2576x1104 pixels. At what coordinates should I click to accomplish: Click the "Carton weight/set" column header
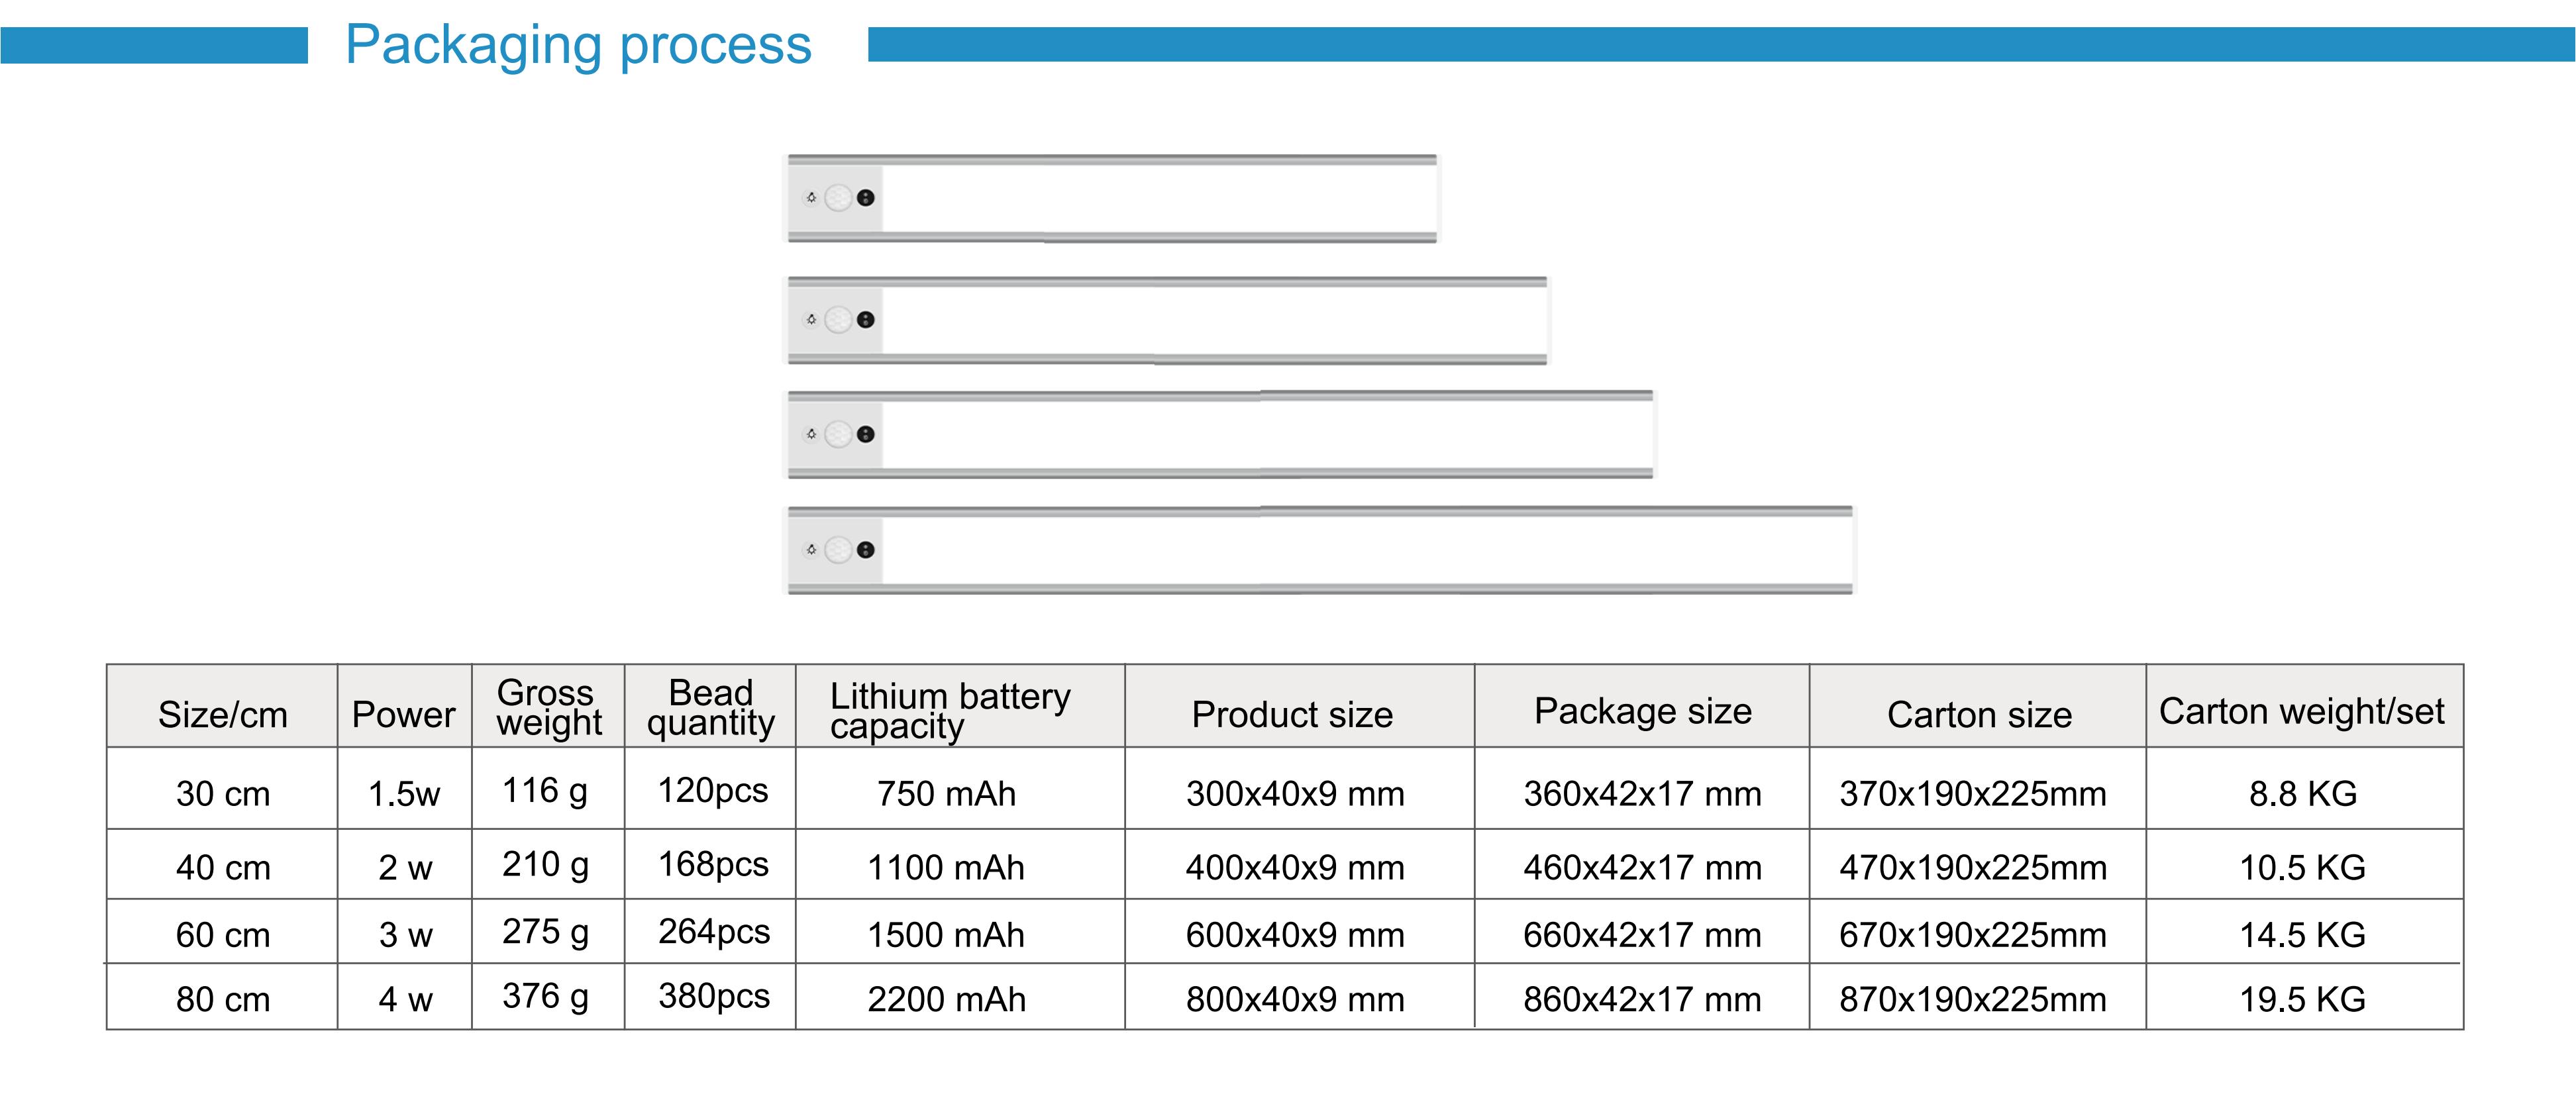click(x=2301, y=711)
